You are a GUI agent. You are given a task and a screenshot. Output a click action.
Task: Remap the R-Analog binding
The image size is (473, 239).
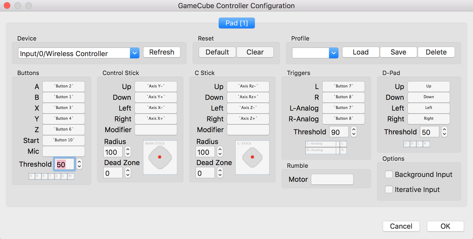coord(343,119)
